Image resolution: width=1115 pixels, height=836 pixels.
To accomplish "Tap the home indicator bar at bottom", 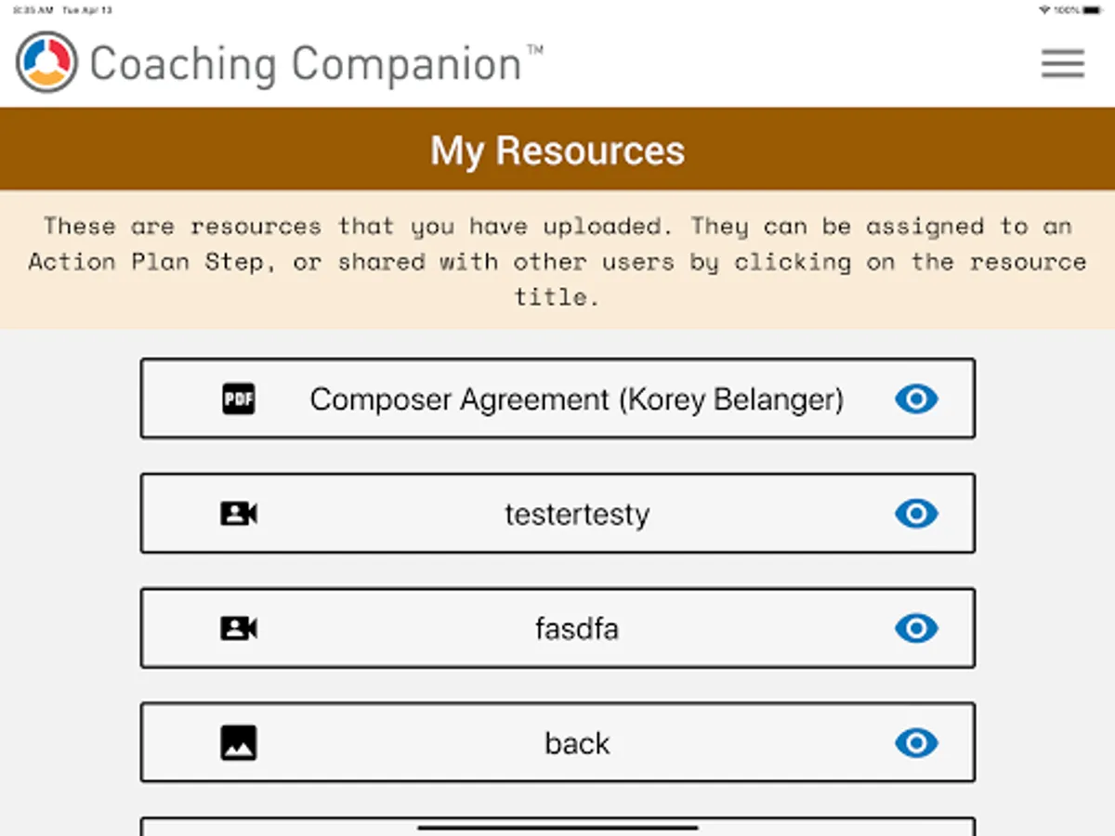I will tap(557, 827).
